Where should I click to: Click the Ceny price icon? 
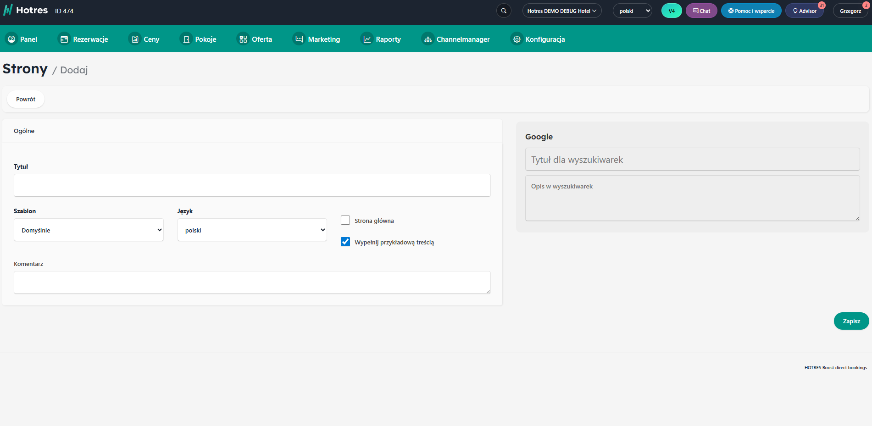pyautogui.click(x=135, y=39)
